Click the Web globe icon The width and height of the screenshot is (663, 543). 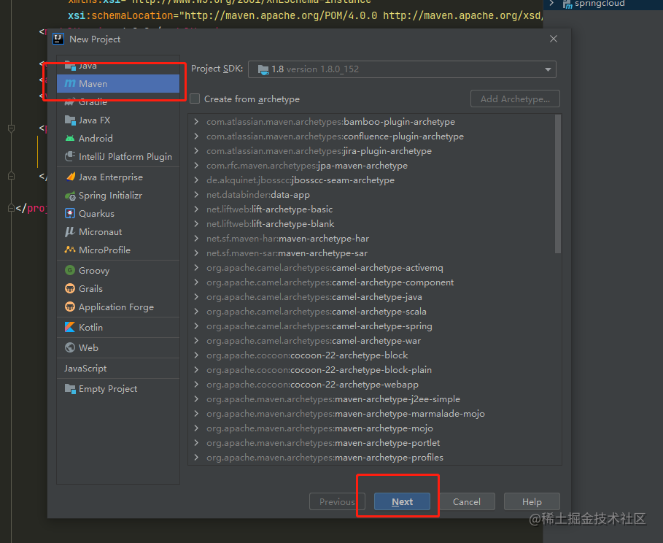coord(70,347)
